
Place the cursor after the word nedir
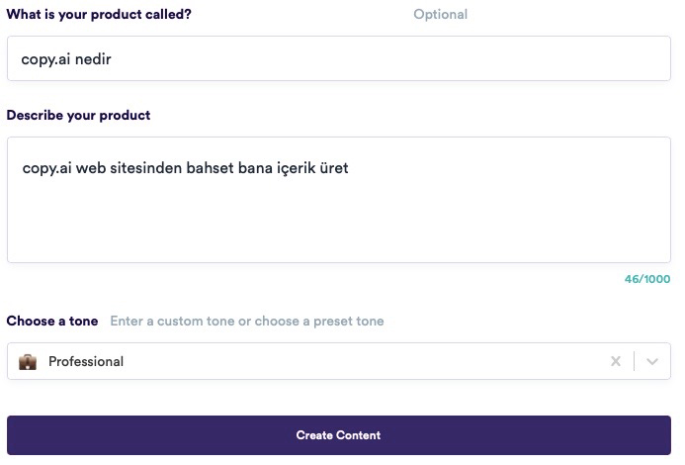(113, 59)
